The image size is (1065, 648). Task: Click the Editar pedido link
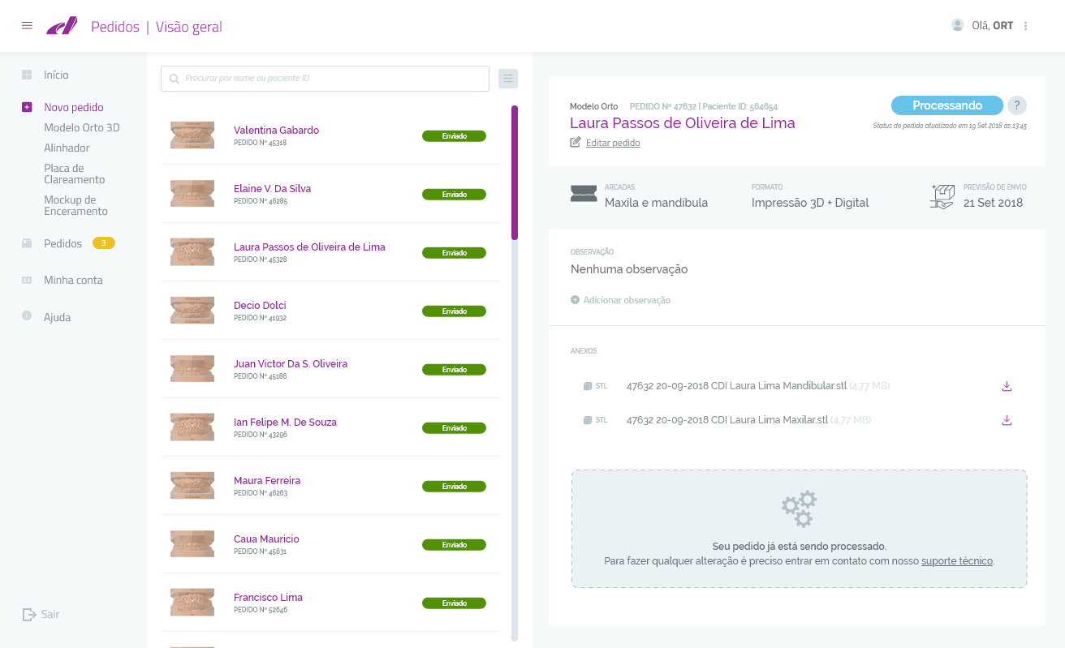pos(613,143)
